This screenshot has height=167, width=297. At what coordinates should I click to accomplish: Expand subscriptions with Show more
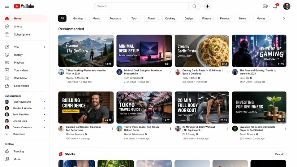click(x=19, y=134)
